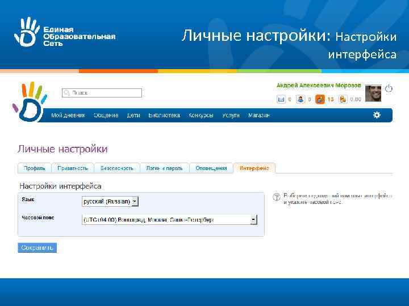The image size is (409, 306).
Task: Click the mail messages envelope icon
Action: 281,99
